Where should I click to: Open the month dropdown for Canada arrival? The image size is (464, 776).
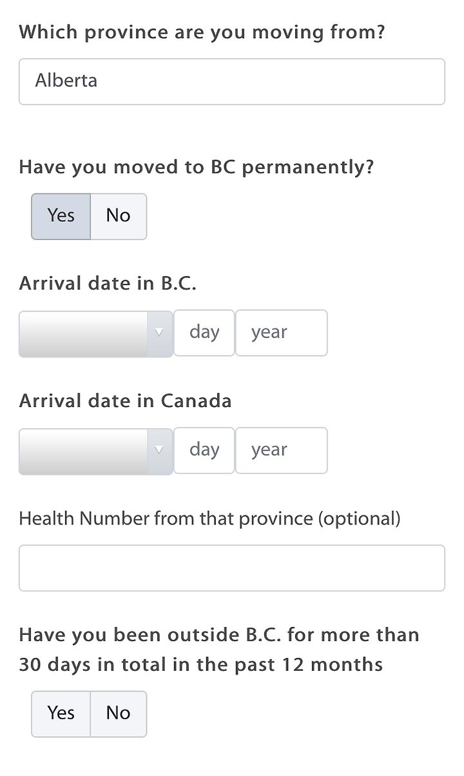point(95,451)
